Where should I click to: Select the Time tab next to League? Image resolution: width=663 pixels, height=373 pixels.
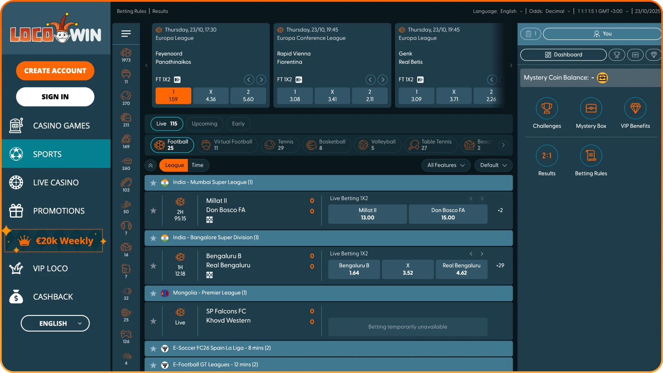point(198,165)
